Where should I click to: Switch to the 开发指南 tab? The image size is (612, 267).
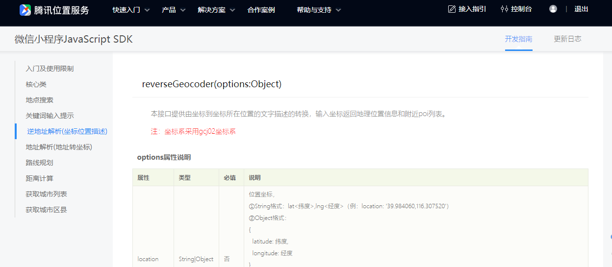coord(518,39)
